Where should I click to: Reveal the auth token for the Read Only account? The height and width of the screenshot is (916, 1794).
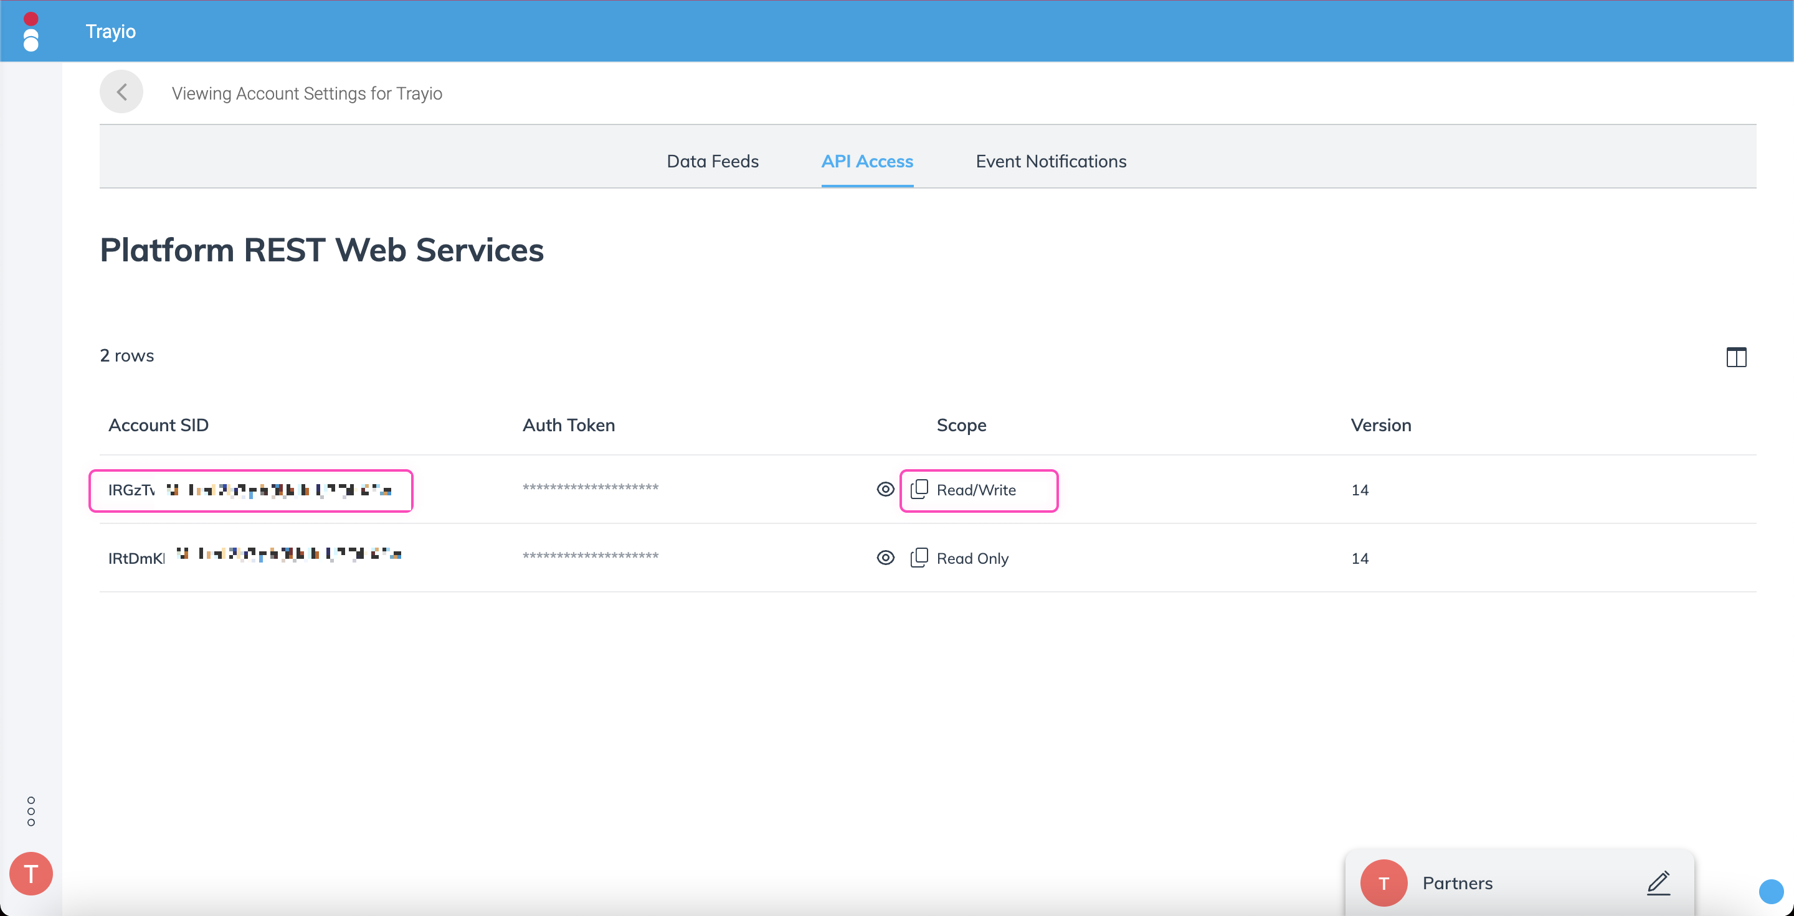coord(885,558)
